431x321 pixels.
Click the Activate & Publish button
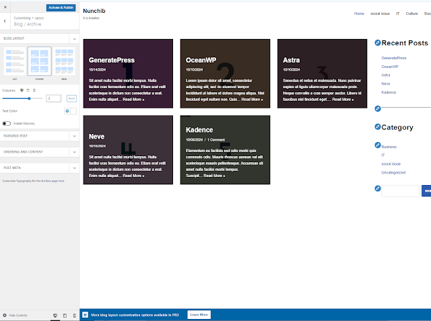tap(61, 7)
